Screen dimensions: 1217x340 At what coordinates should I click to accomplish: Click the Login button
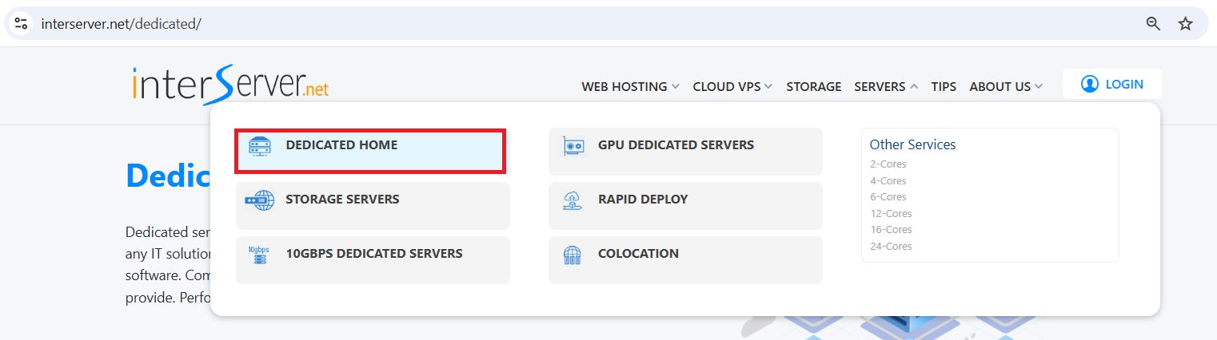(x=1111, y=84)
